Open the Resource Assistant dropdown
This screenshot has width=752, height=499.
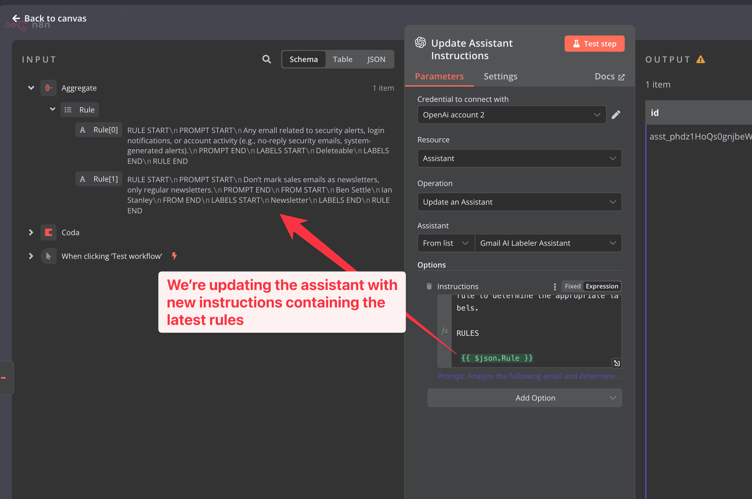coord(520,158)
